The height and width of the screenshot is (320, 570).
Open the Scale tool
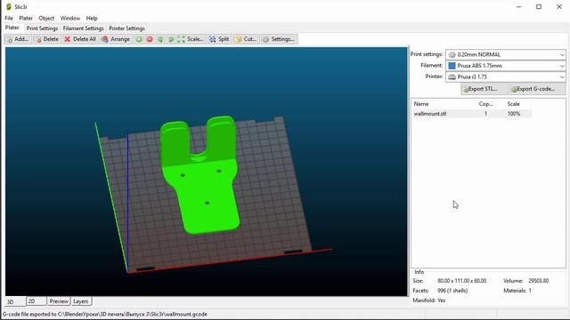click(191, 39)
